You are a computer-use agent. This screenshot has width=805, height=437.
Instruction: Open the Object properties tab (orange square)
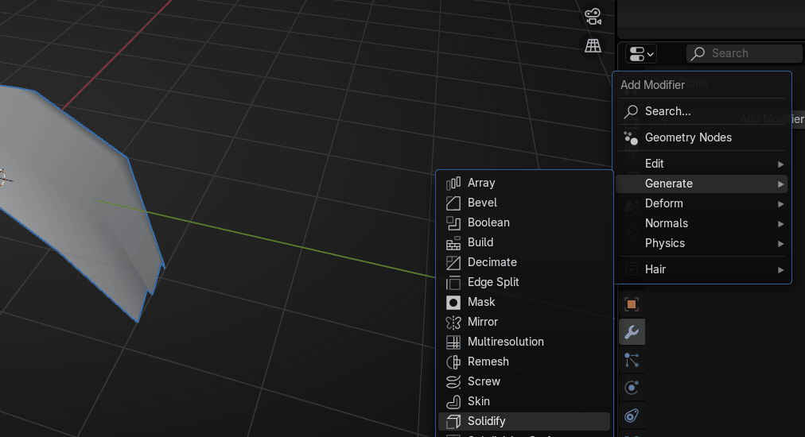click(x=632, y=304)
